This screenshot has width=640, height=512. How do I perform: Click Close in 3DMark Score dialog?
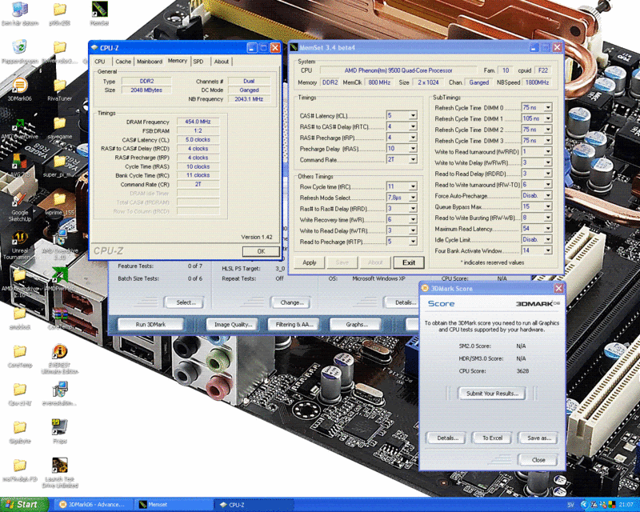click(538, 460)
